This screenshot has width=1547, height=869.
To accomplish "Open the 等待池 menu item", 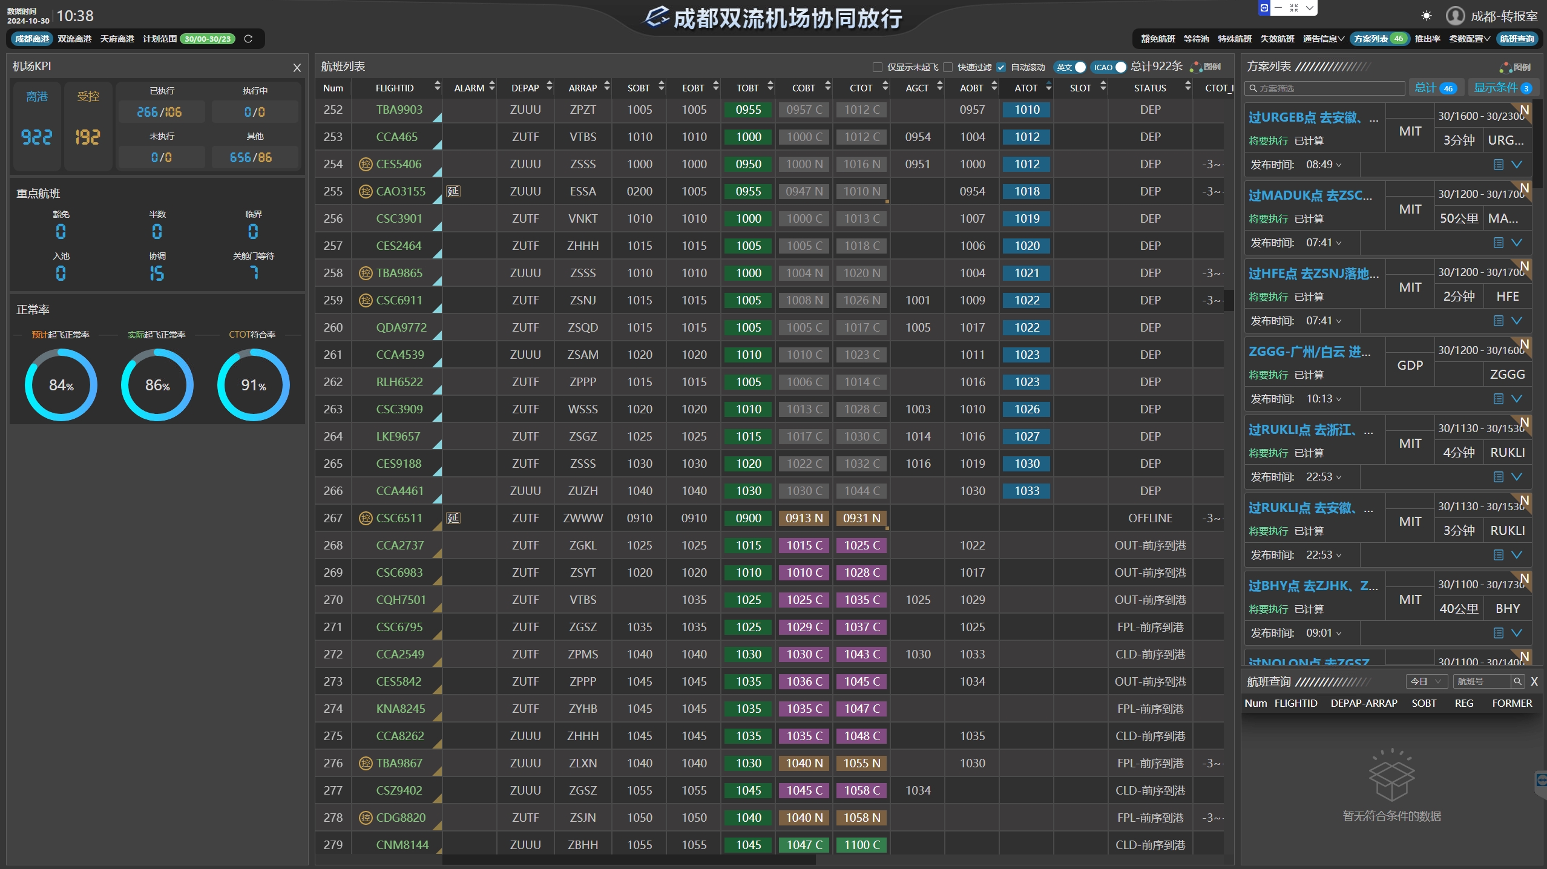I will pos(1196,39).
